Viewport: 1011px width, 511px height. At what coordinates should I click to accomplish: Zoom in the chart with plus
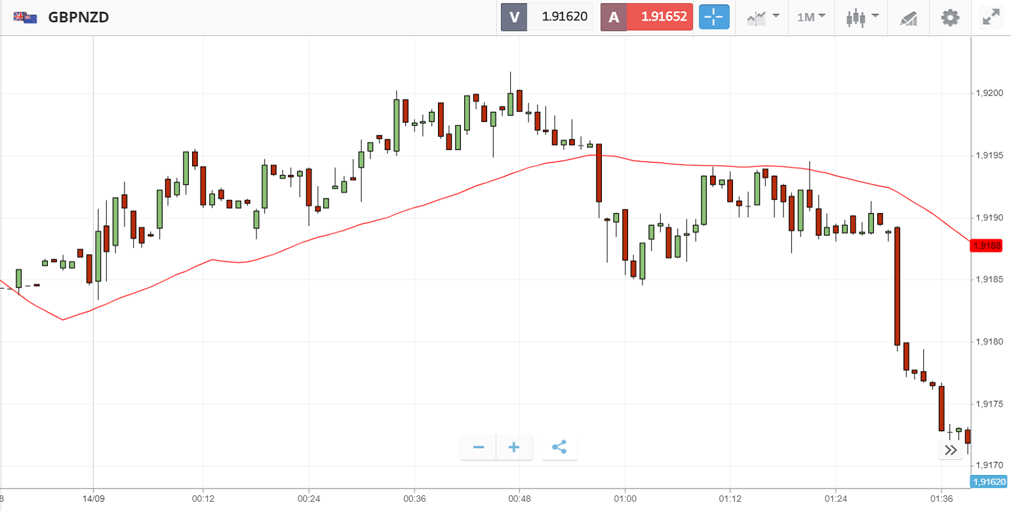tap(514, 447)
